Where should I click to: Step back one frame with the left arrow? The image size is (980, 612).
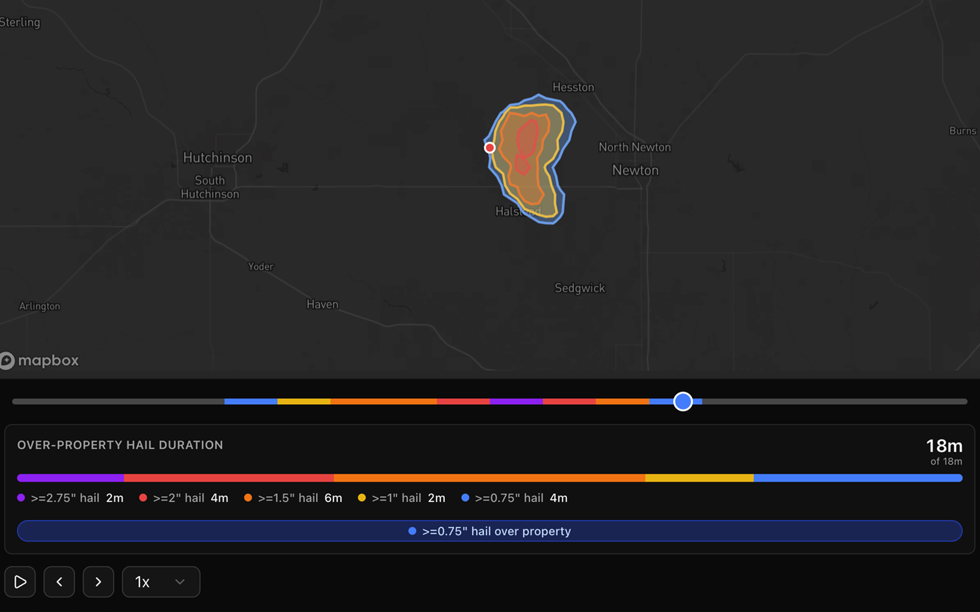[59, 581]
